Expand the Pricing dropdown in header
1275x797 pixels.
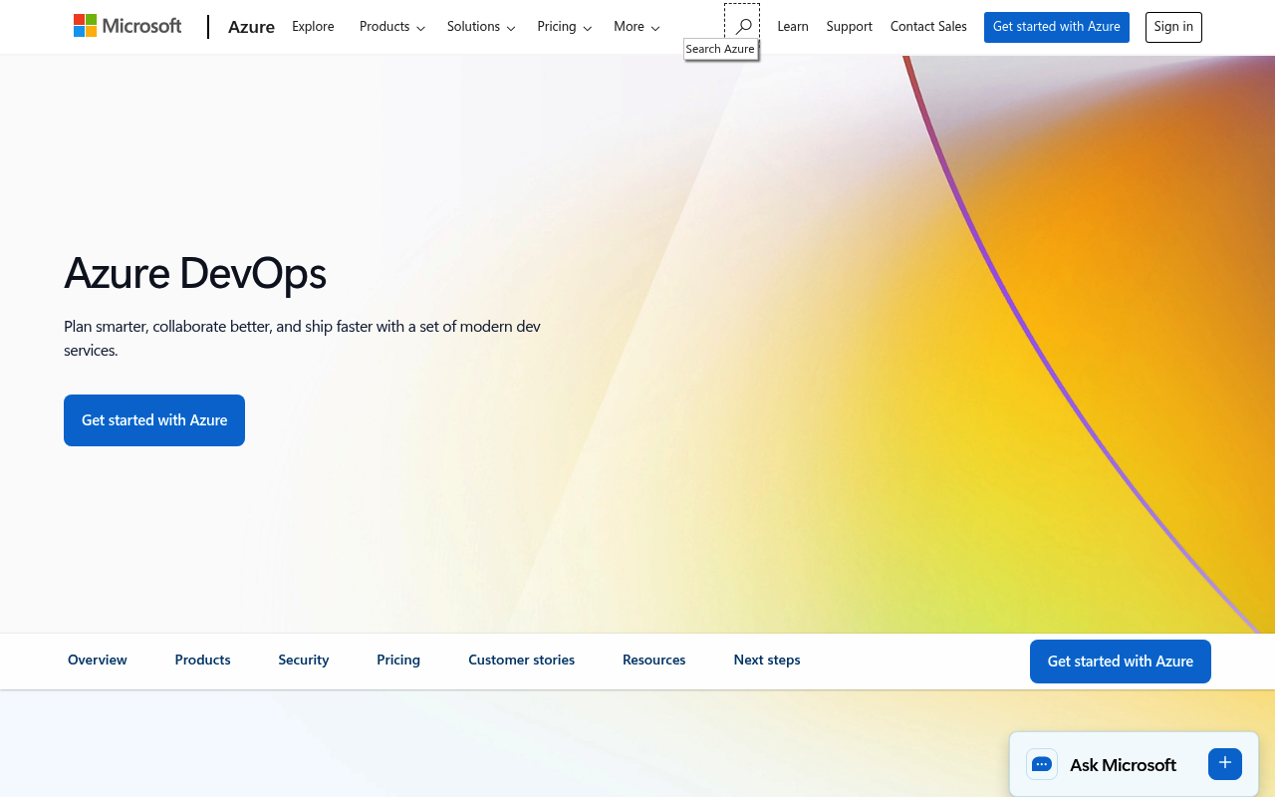coord(565,27)
